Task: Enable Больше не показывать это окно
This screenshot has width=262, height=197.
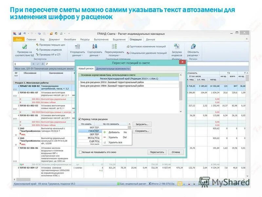Action: pyautogui.click(x=81, y=152)
